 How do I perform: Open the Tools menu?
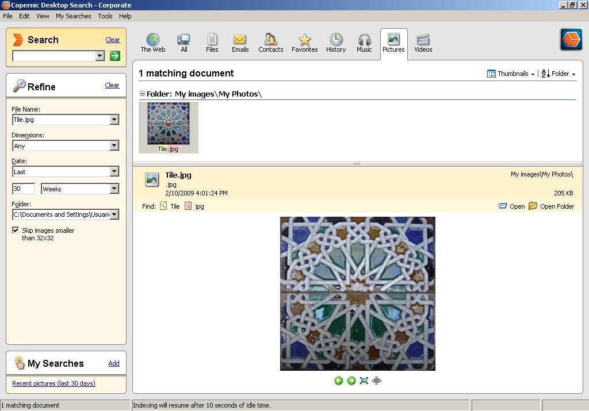105,16
